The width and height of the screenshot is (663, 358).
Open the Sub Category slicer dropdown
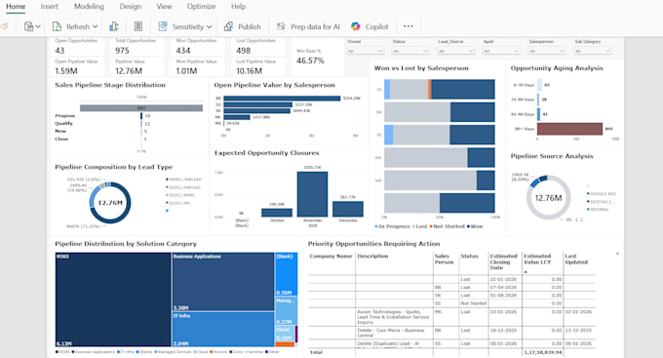pos(593,51)
